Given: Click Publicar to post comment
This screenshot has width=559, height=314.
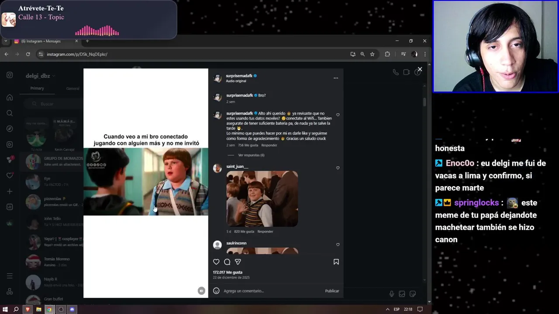Looking at the screenshot, I should 332,291.
